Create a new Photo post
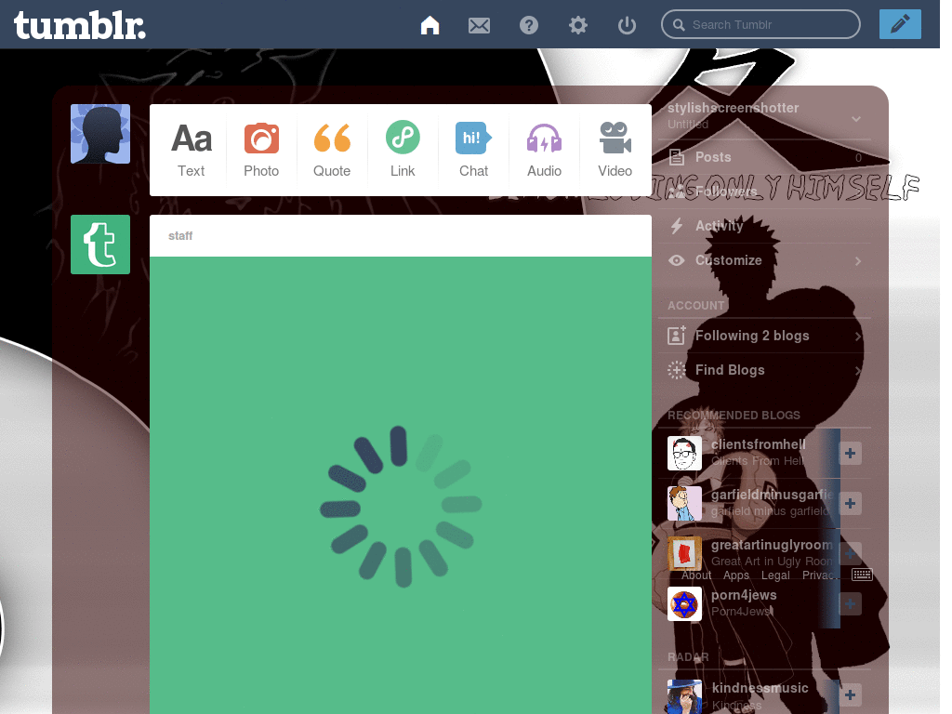The image size is (952, 714). pyautogui.click(x=261, y=150)
